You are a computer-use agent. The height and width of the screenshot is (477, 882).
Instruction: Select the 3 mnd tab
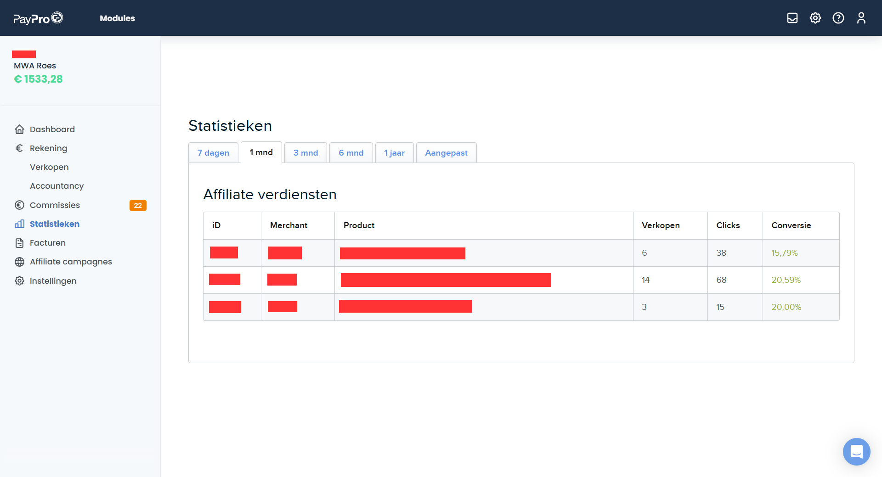pos(305,153)
